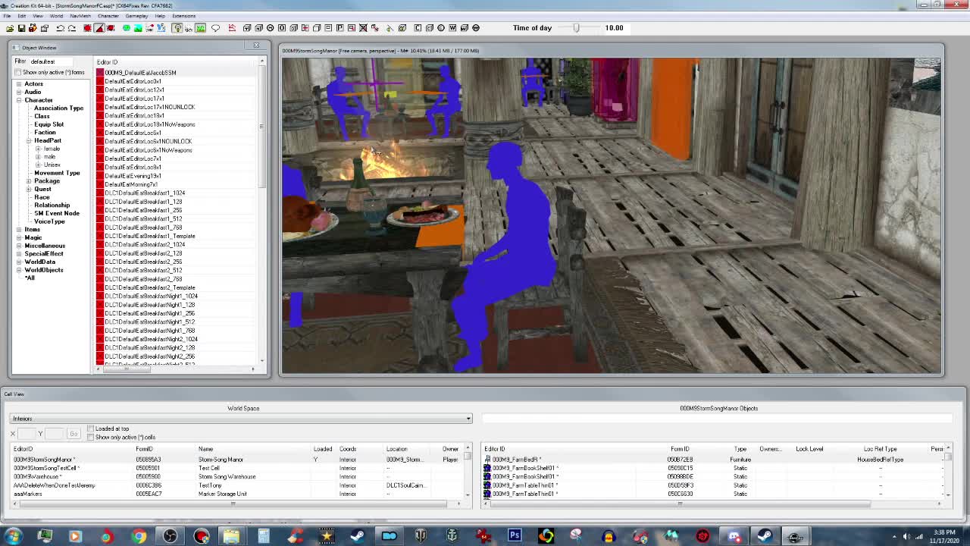
Task: Toggle the 'Loaded at top' checkbox
Action: tap(91, 428)
